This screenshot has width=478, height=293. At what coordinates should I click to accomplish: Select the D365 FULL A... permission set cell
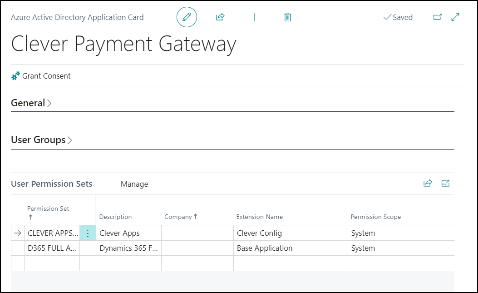point(52,248)
